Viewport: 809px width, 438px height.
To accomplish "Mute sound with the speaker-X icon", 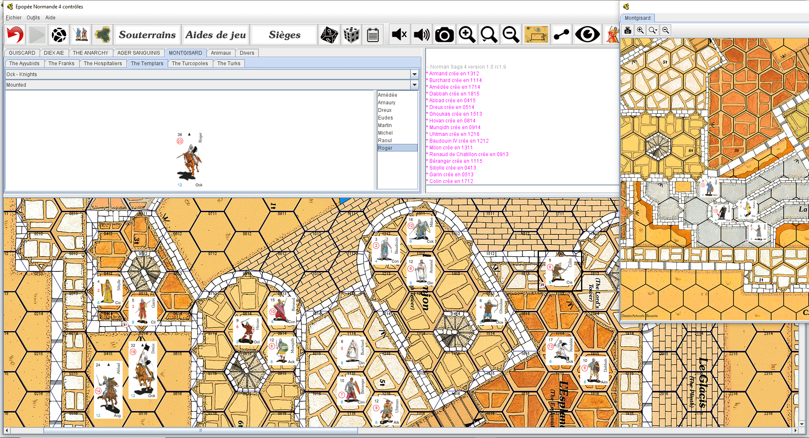I will (x=399, y=35).
